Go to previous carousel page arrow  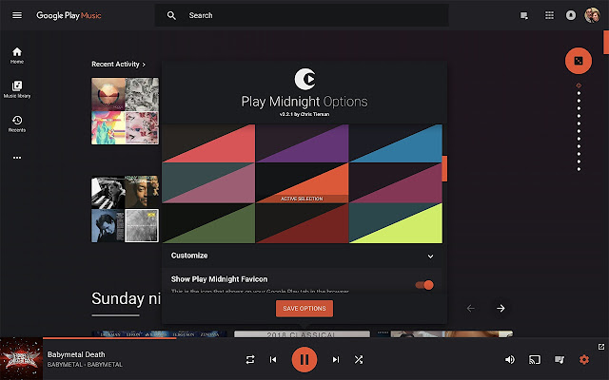(x=471, y=308)
